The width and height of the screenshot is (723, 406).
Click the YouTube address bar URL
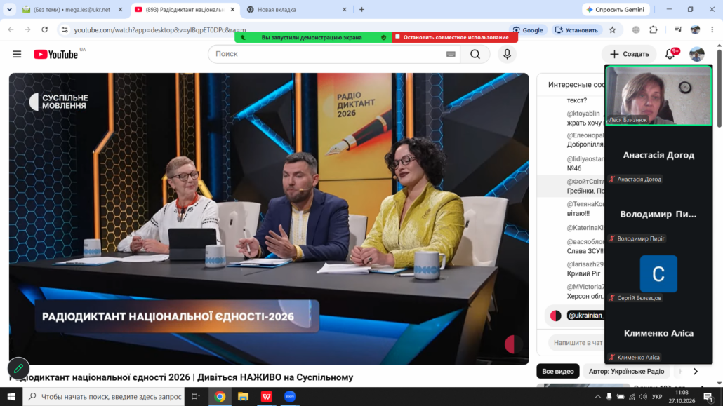(160, 30)
